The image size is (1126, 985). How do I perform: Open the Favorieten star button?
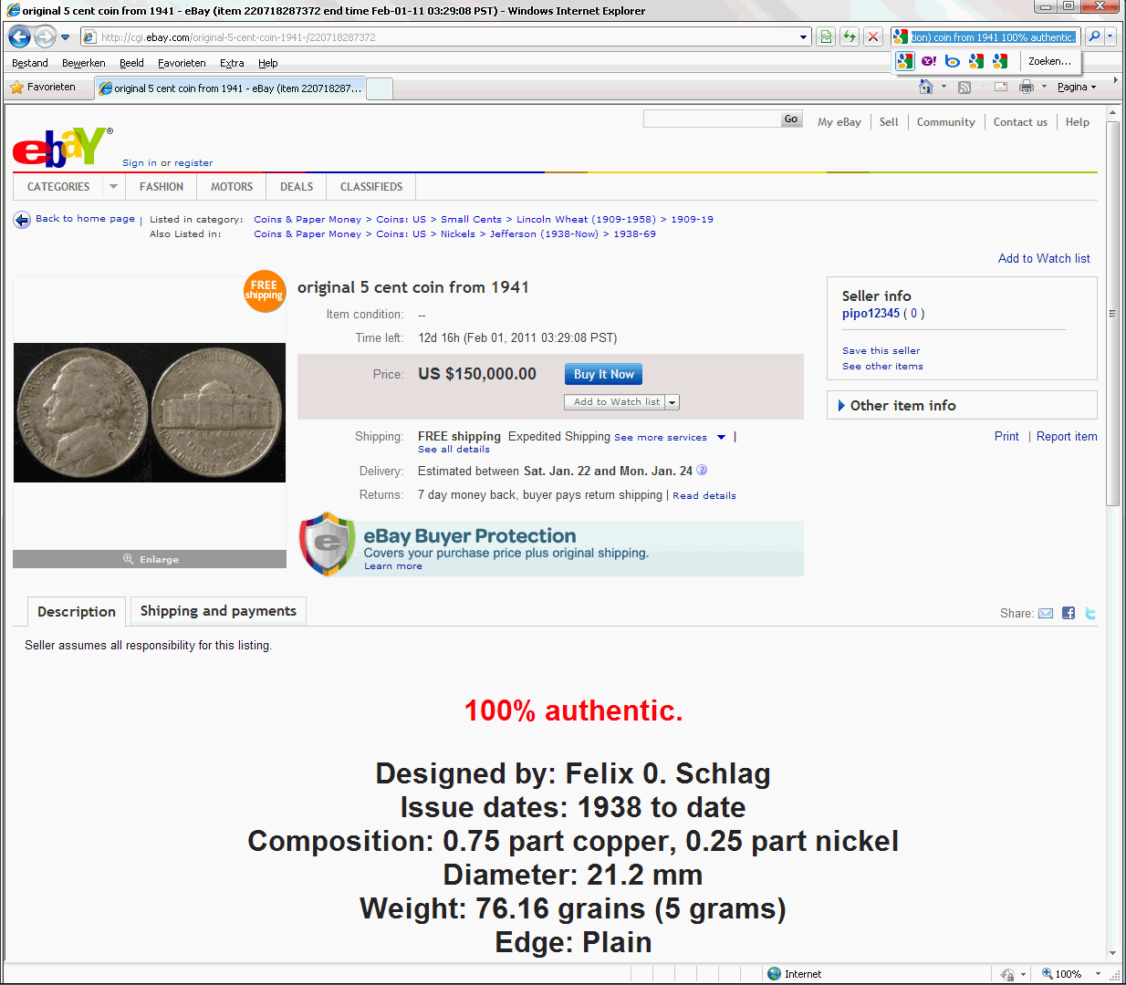pos(43,88)
